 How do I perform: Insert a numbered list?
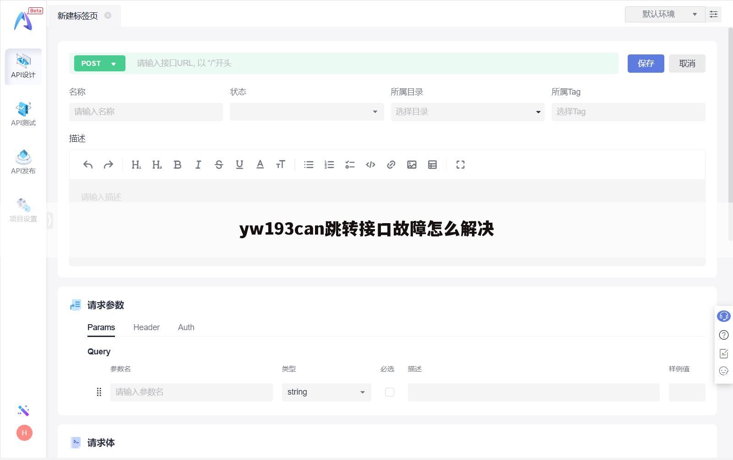(x=330, y=165)
